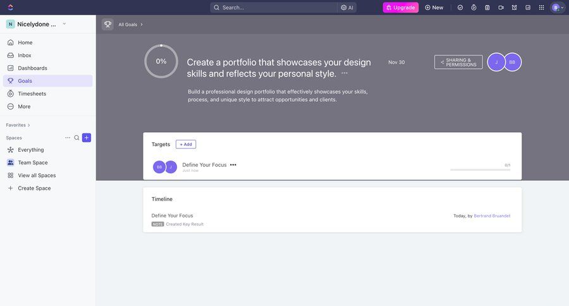Click Add button next to Targets
569x306 pixels.
[x=186, y=144]
